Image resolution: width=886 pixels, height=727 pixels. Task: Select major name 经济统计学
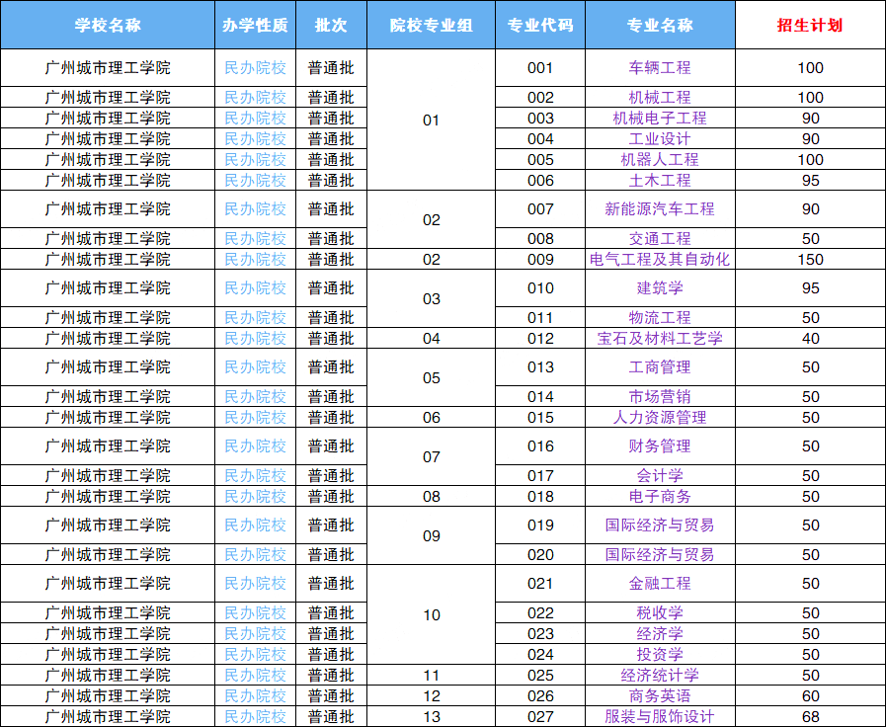(660, 676)
